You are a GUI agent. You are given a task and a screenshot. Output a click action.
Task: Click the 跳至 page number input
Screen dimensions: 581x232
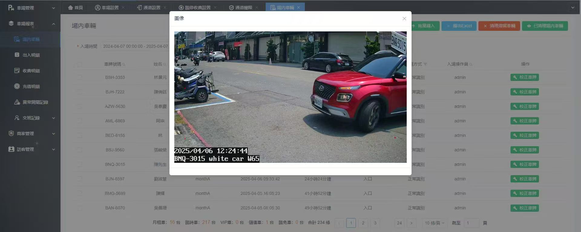click(x=472, y=223)
